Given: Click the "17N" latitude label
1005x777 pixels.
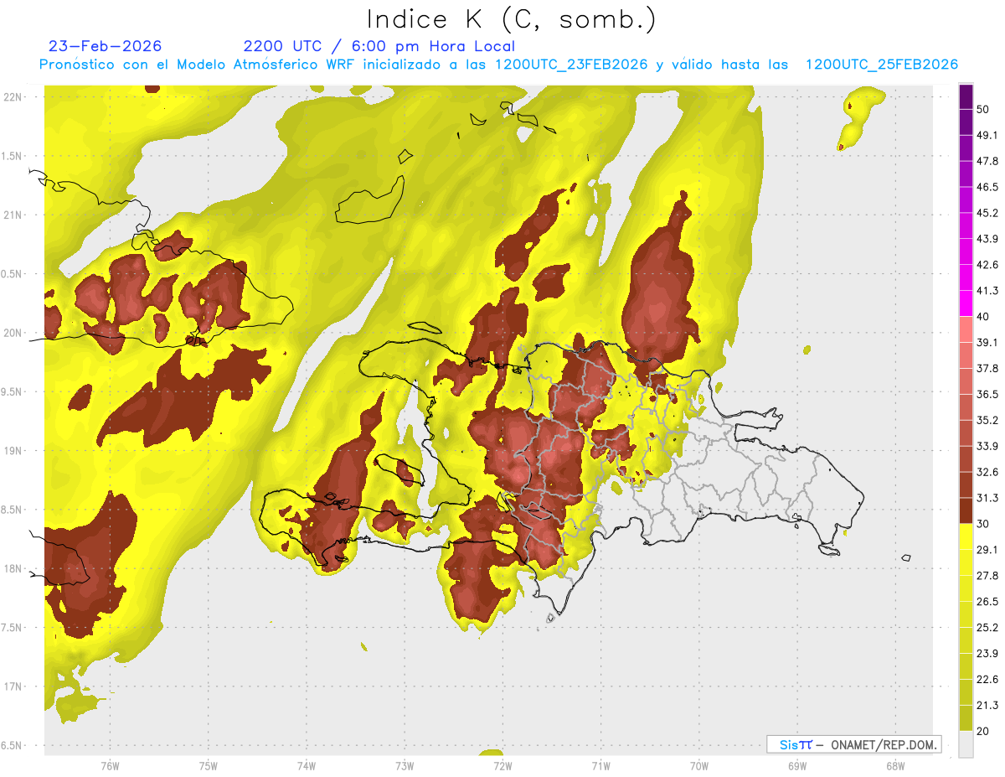Looking at the screenshot, I should 13,686.
